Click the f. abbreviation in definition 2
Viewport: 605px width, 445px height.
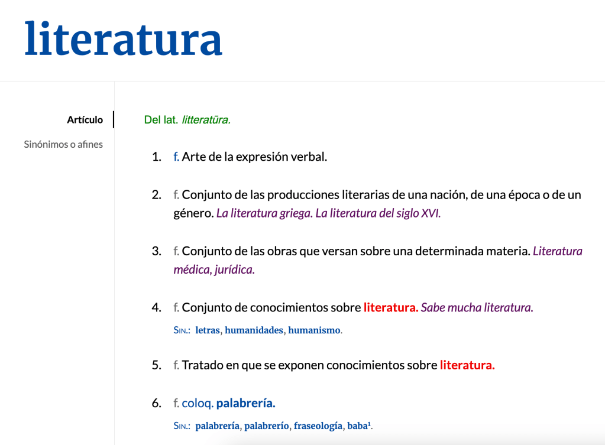pos(176,195)
